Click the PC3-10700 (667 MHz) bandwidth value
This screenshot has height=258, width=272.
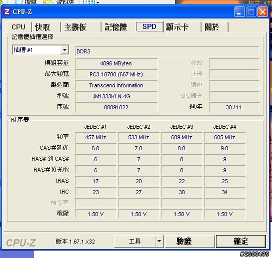point(116,74)
